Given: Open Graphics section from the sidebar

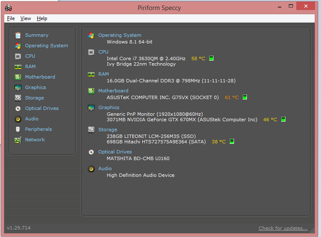Looking at the screenshot, I should (36, 87).
